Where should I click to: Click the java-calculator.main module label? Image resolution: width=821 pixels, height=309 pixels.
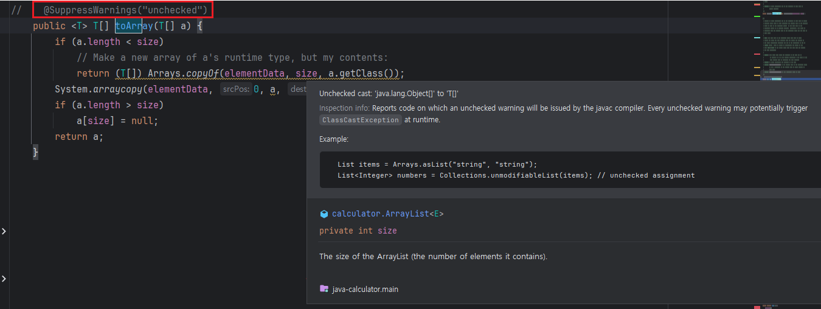[365, 289]
